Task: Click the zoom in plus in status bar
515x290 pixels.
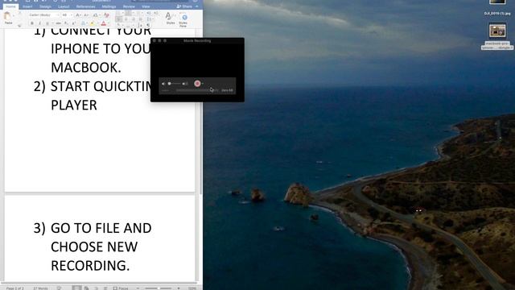Action: pyautogui.click(x=179, y=288)
